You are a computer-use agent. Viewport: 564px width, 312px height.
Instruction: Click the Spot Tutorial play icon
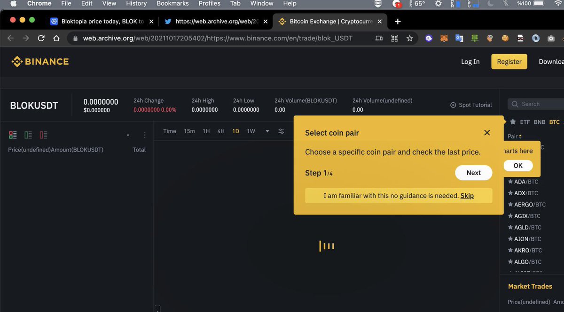click(453, 105)
